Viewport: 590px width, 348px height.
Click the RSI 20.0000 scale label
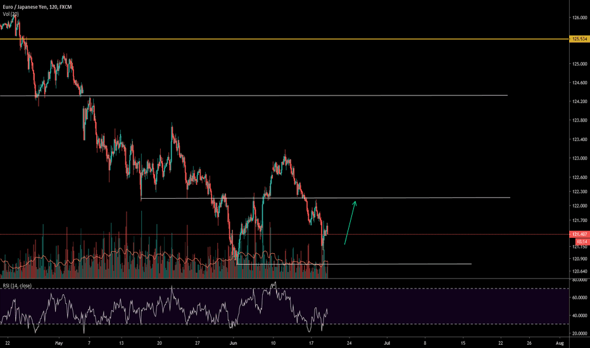pos(580,333)
